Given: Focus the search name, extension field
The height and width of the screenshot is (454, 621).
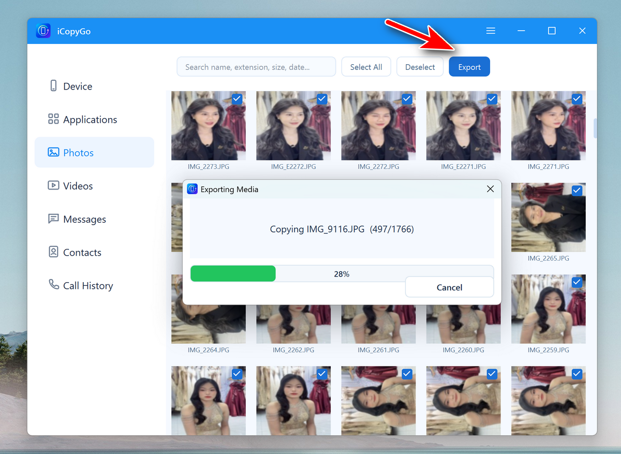Looking at the screenshot, I should (x=256, y=67).
